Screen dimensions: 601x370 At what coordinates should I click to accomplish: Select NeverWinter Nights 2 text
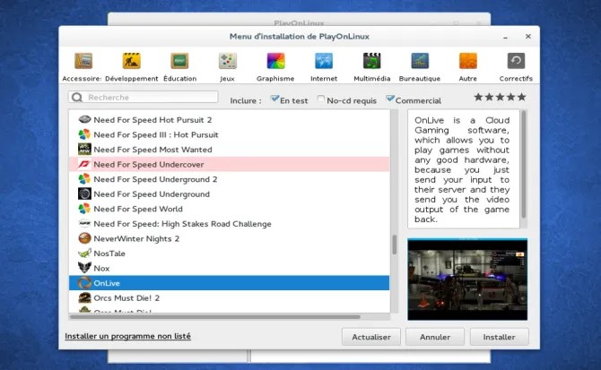pyautogui.click(x=136, y=239)
